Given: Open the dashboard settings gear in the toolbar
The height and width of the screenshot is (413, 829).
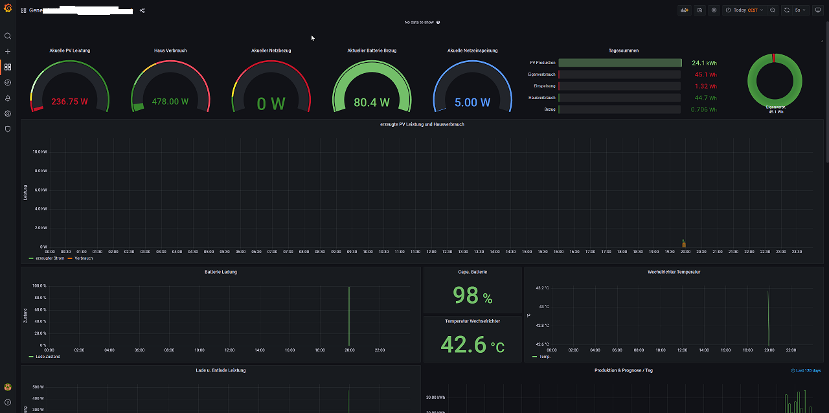Looking at the screenshot, I should tap(714, 10).
